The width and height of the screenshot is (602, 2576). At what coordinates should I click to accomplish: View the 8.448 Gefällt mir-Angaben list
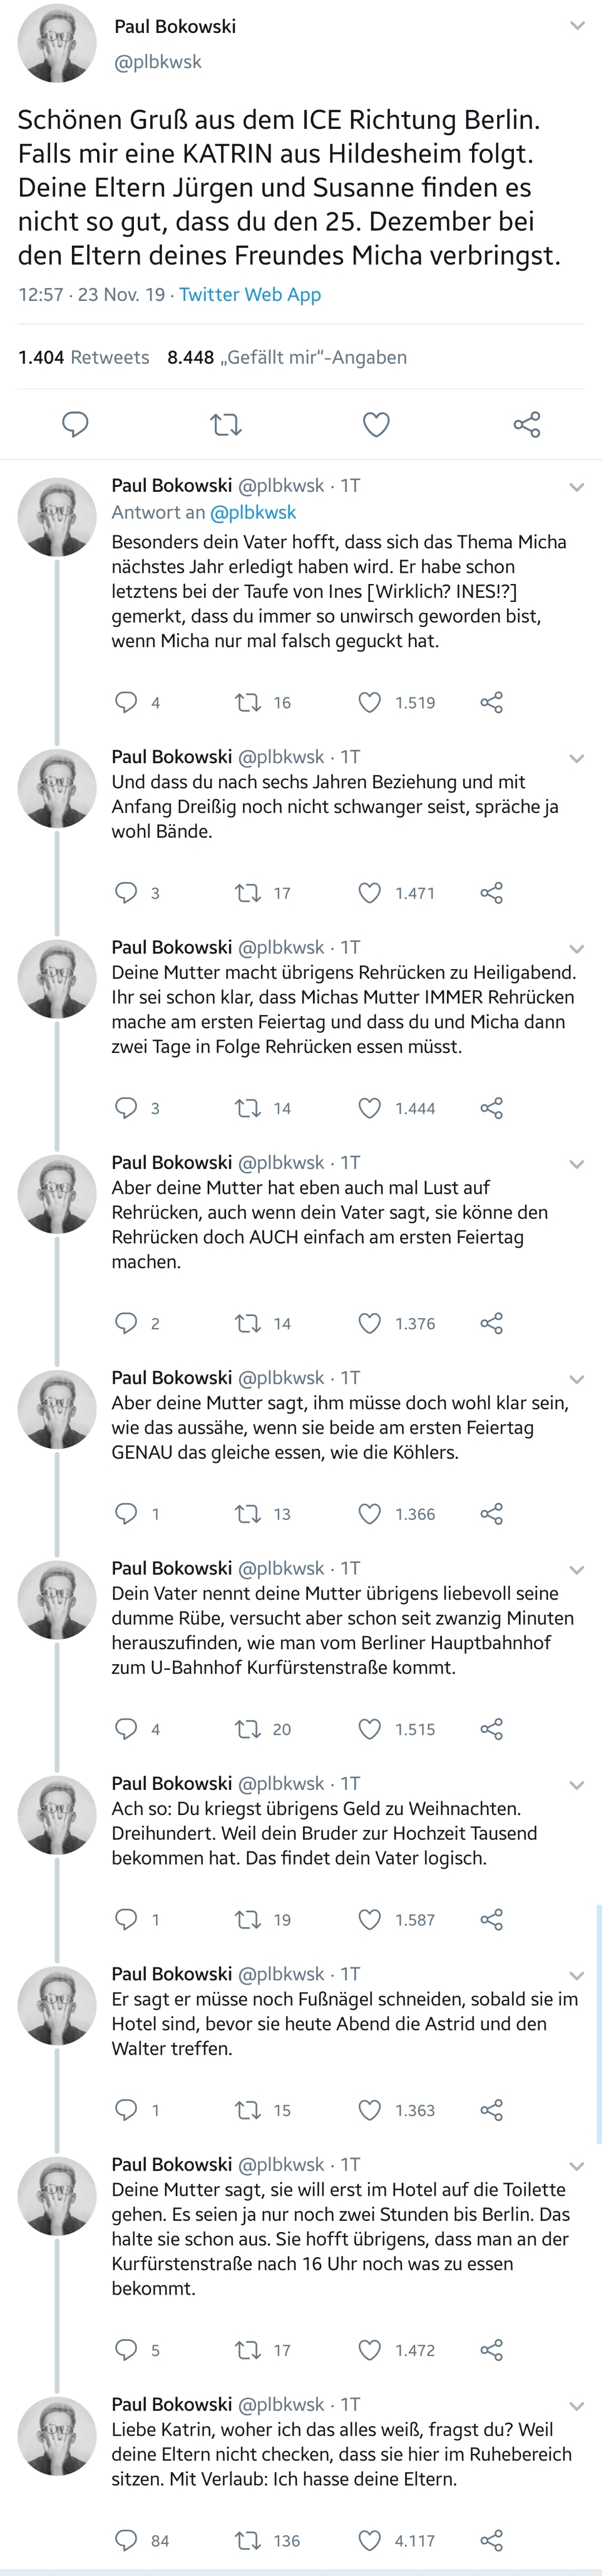coord(287,358)
